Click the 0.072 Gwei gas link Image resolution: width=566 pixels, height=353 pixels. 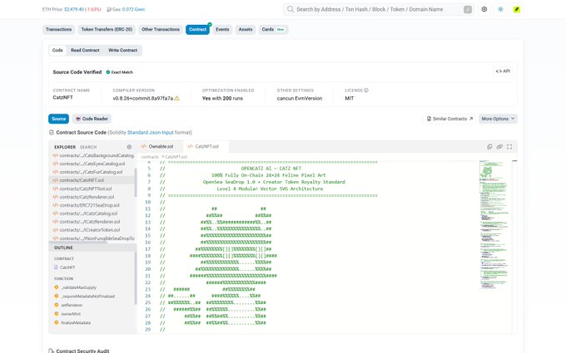point(133,9)
